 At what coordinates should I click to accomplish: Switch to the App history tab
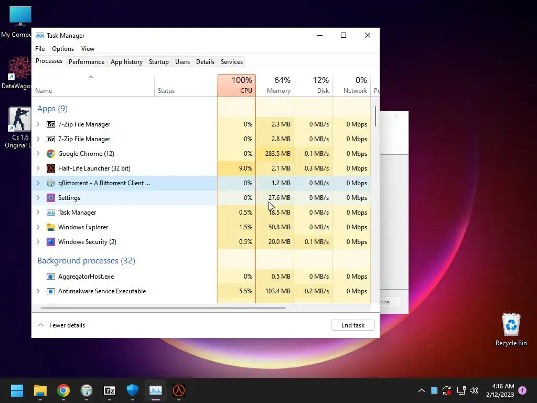click(126, 62)
